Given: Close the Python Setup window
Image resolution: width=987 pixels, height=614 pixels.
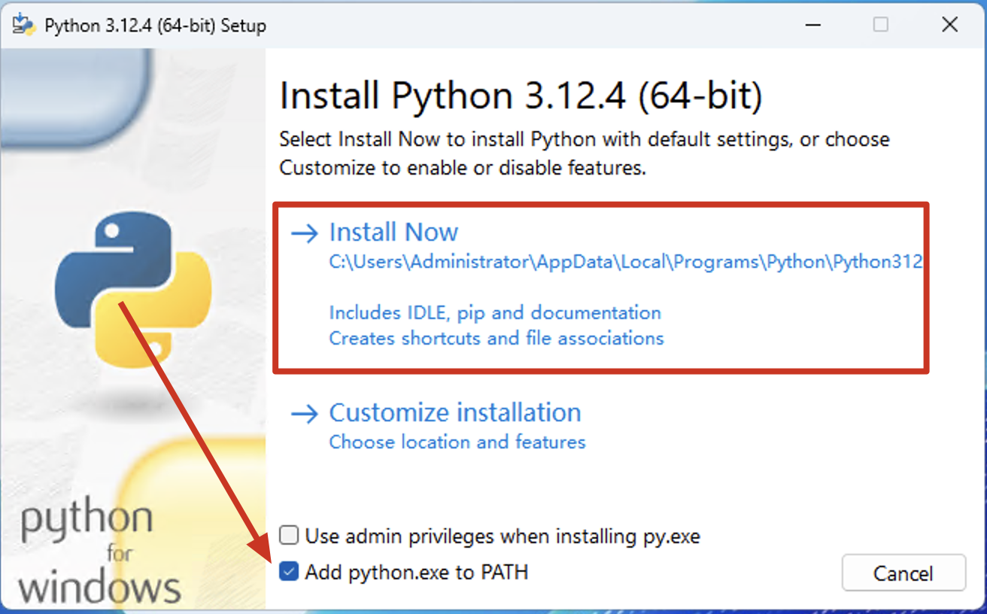Looking at the screenshot, I should pos(949,25).
